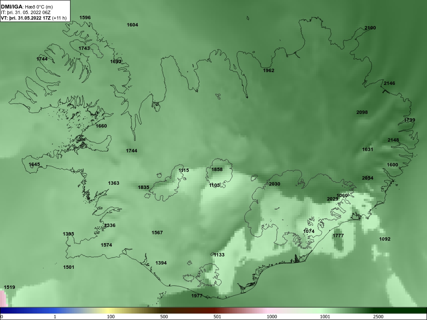
Task: Select the legend label 500
Action: (164, 317)
